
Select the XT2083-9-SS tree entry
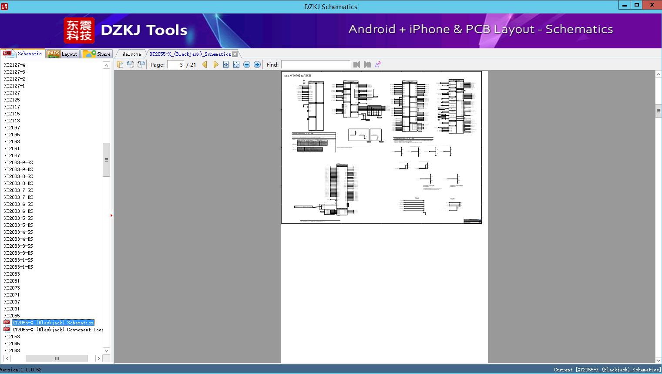click(x=19, y=162)
